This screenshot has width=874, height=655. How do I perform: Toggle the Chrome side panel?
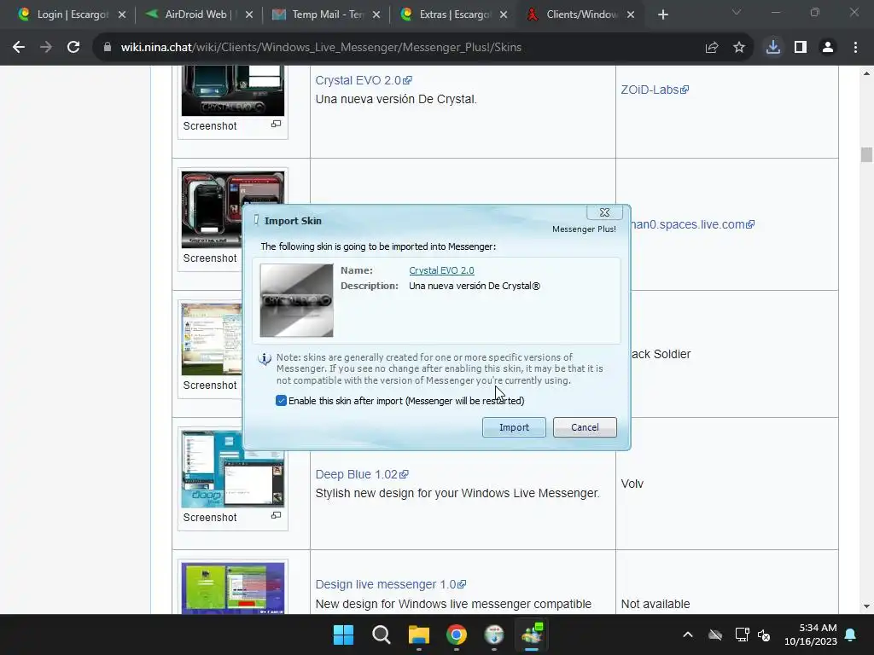point(801,48)
